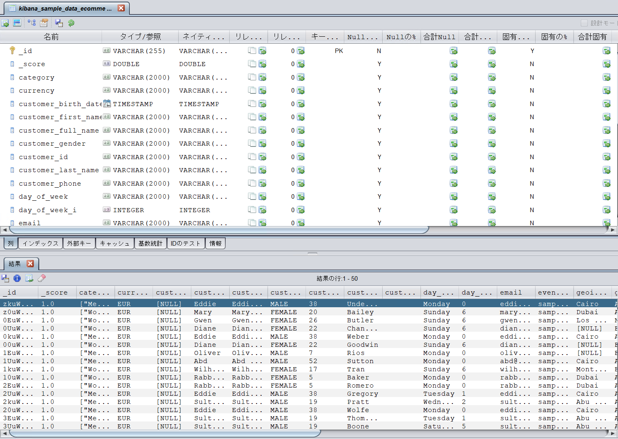Screen dimensions: 618x439
Task: Select the 結果 tab
Action: click(x=15, y=264)
